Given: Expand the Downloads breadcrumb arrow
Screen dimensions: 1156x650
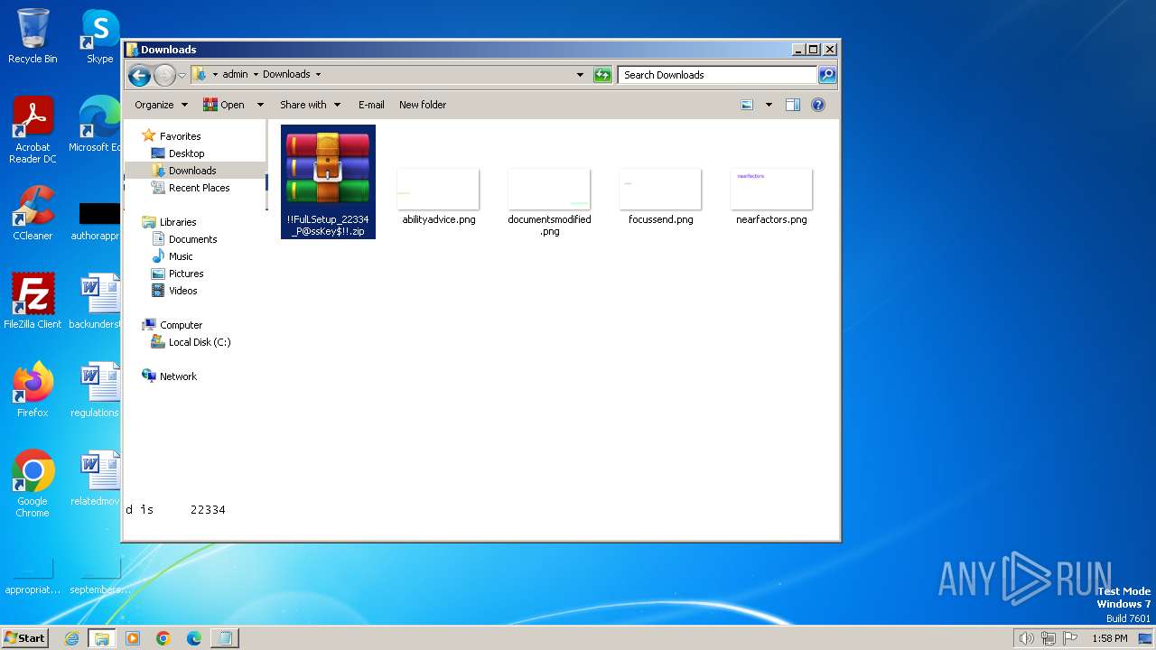Looking at the screenshot, I should 318,75.
